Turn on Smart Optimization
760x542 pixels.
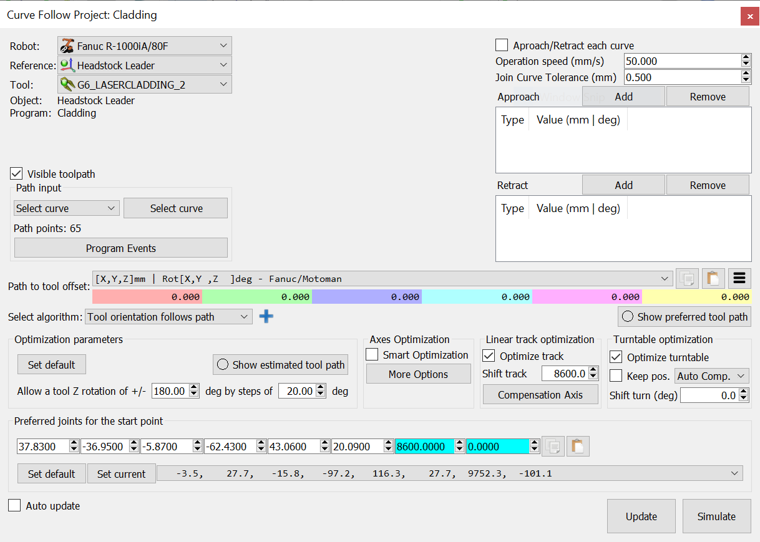373,355
